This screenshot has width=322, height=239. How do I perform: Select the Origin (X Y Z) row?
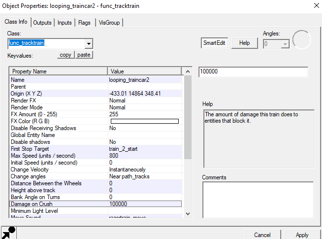pos(96,94)
